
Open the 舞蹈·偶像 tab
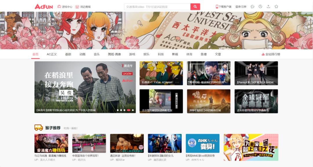point(114,54)
